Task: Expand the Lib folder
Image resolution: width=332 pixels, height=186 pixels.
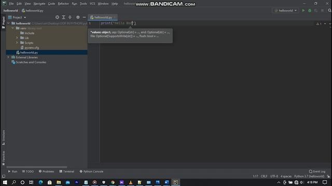Action: (x=17, y=38)
